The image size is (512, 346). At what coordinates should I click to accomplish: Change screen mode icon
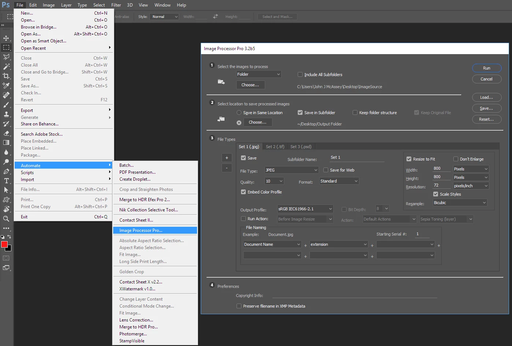tap(6, 268)
